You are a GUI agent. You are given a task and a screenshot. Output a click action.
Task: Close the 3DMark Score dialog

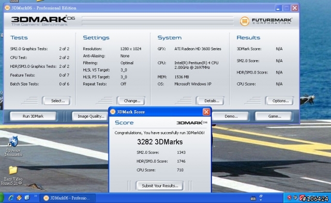[206, 112]
